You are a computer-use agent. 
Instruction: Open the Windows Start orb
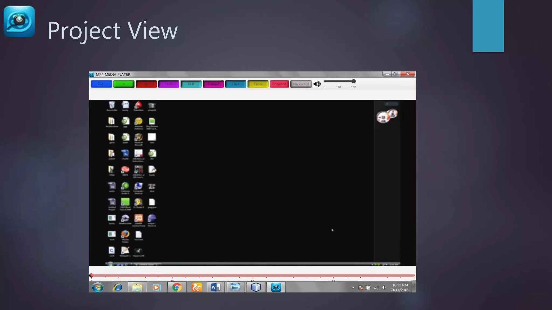coord(98,287)
